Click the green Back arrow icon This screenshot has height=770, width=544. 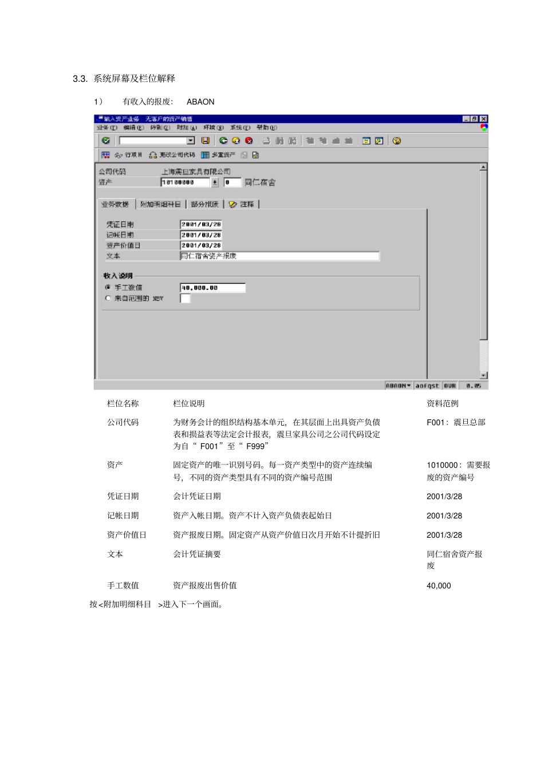coord(223,141)
